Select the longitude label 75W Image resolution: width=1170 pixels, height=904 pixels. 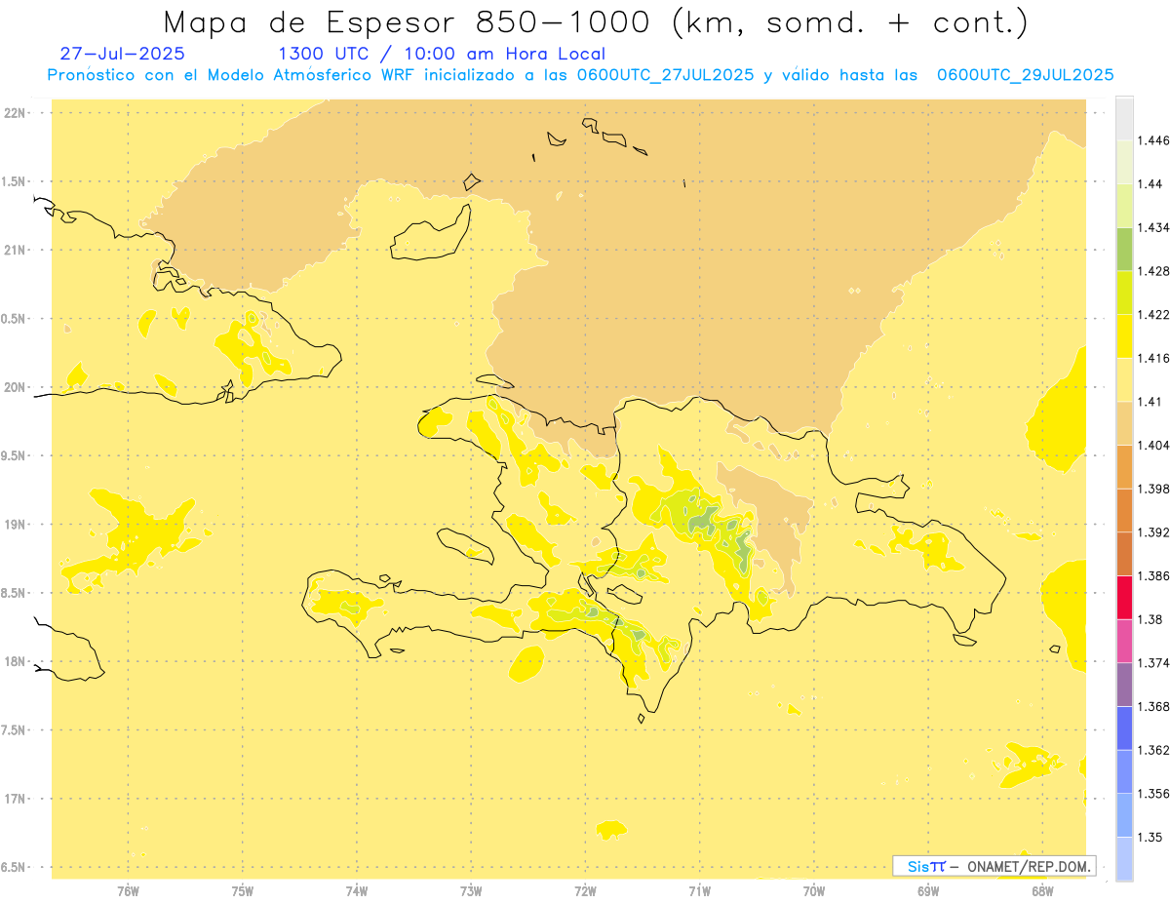[243, 890]
